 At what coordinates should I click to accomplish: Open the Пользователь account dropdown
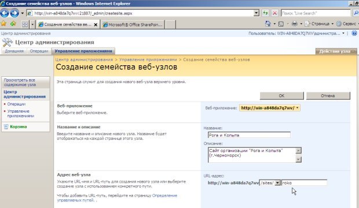pos(296,34)
